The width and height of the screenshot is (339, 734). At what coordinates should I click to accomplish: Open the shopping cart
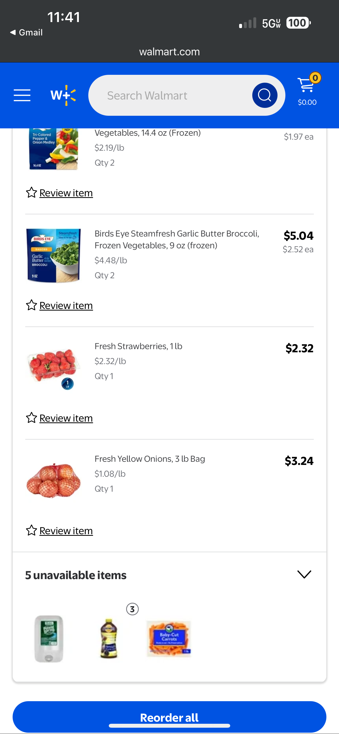(307, 91)
